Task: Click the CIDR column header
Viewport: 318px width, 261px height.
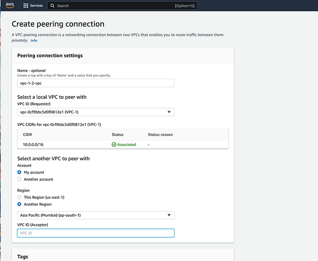Action: pyautogui.click(x=27, y=134)
